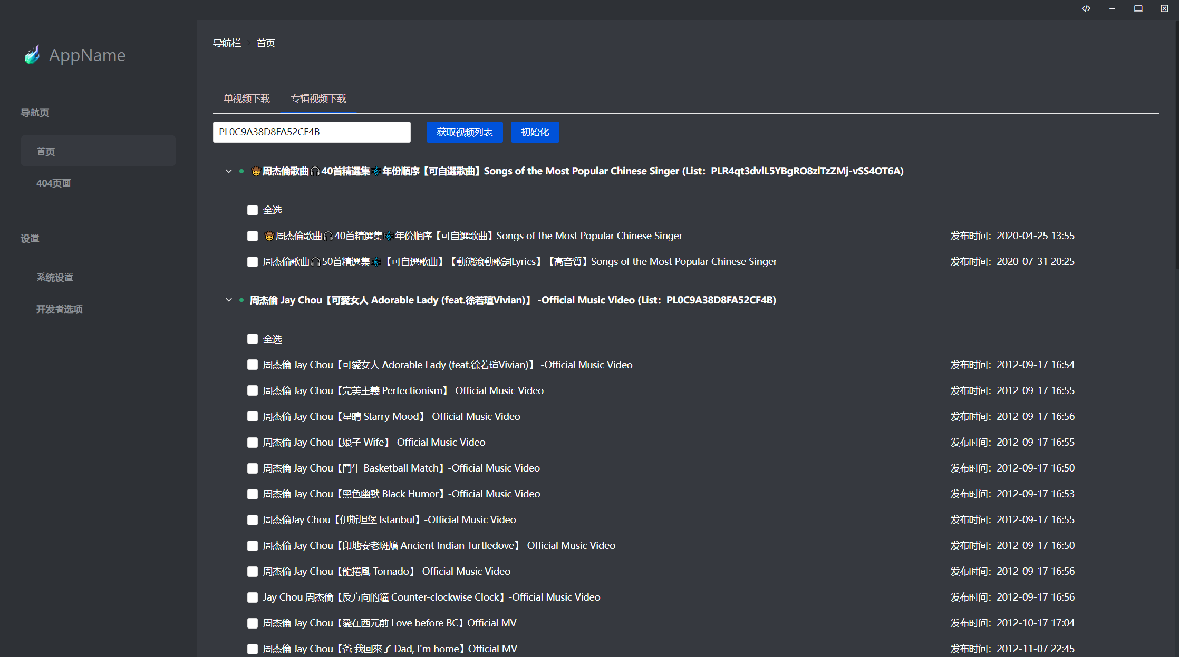Check 全选 under the first playlist
Viewport: 1179px width, 657px height.
[x=253, y=210]
